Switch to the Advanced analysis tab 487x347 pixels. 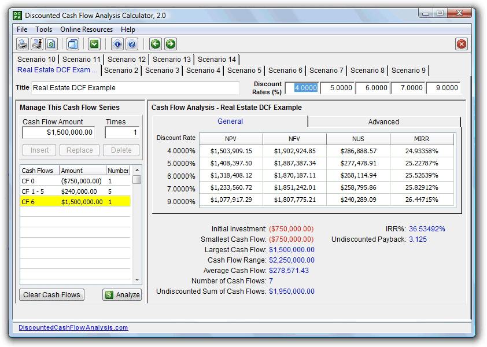tap(384, 122)
